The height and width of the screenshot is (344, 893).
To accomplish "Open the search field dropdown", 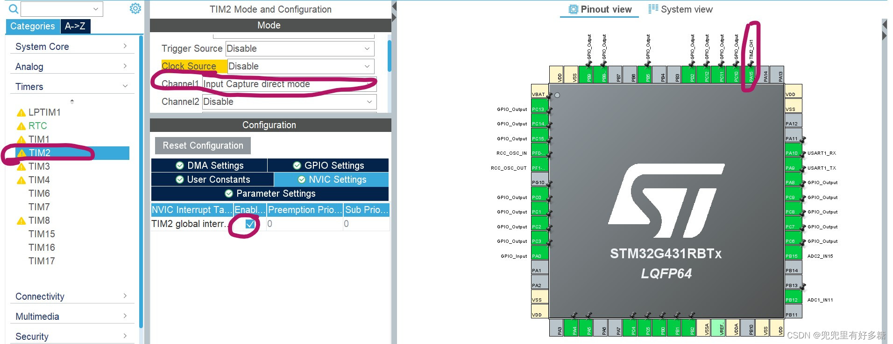I will pyautogui.click(x=96, y=9).
